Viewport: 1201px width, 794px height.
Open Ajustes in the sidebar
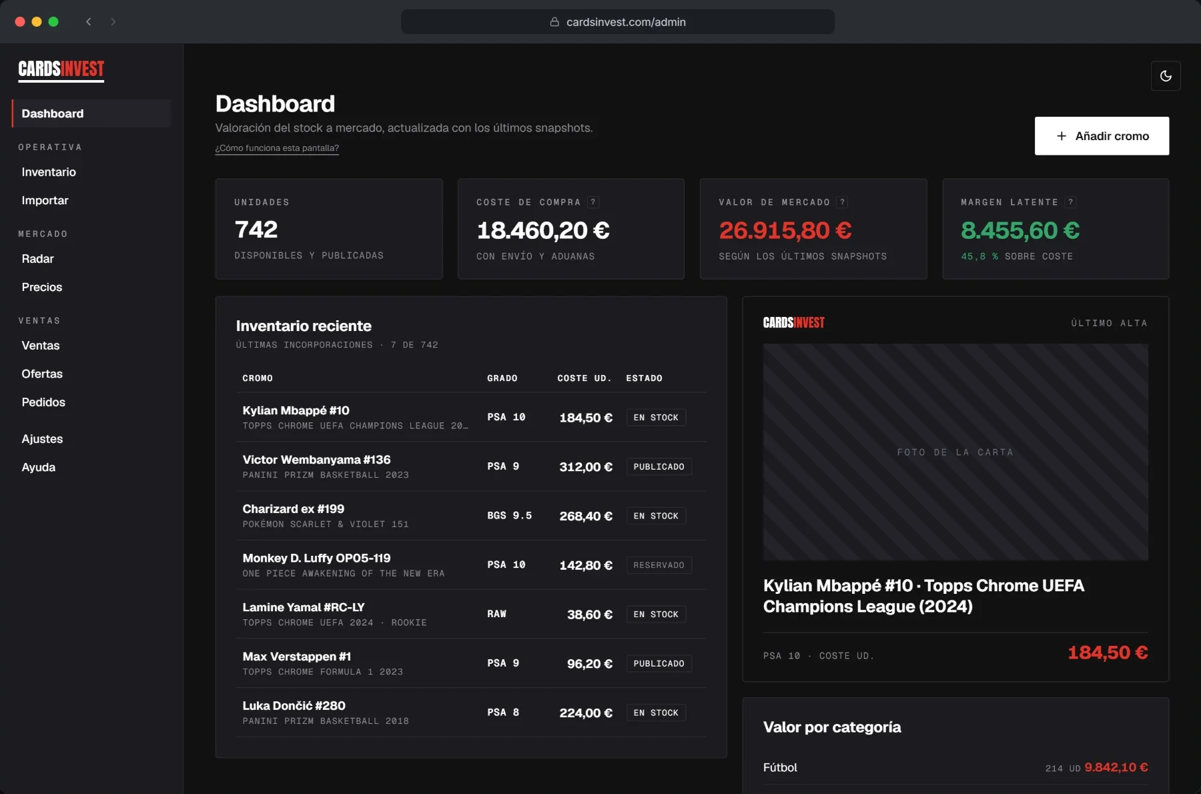tap(42, 439)
